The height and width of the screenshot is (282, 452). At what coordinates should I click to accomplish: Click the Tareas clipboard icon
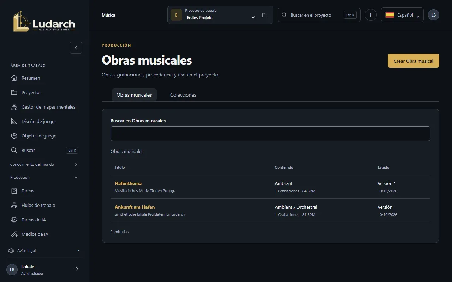[x=14, y=191]
